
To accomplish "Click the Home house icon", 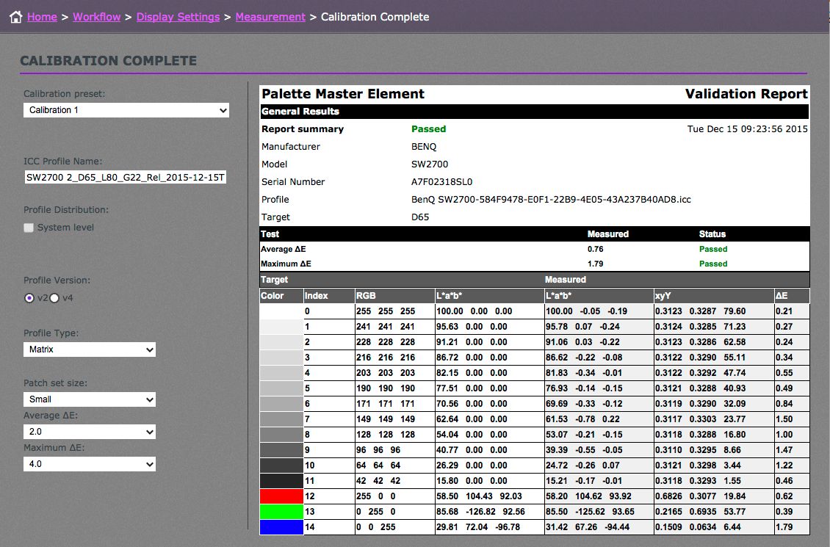I will point(15,17).
